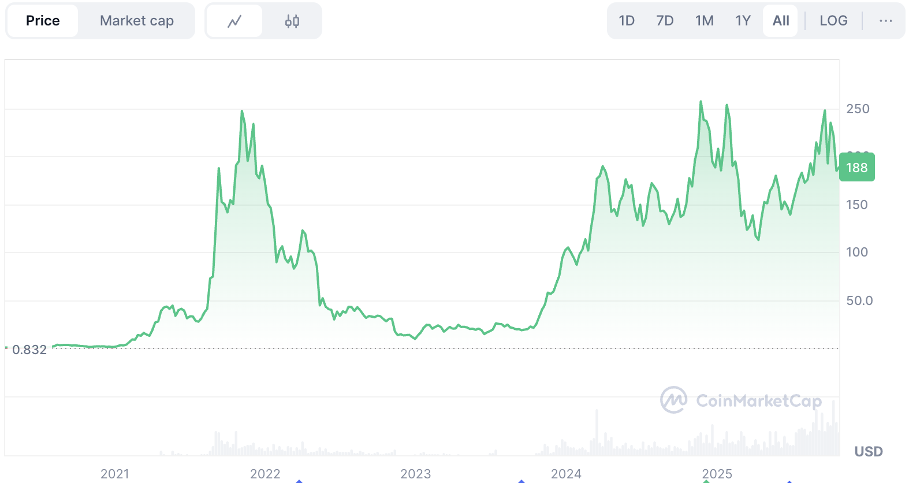The width and height of the screenshot is (909, 483).
Task: Click the USD currency label
Action: coord(869,452)
